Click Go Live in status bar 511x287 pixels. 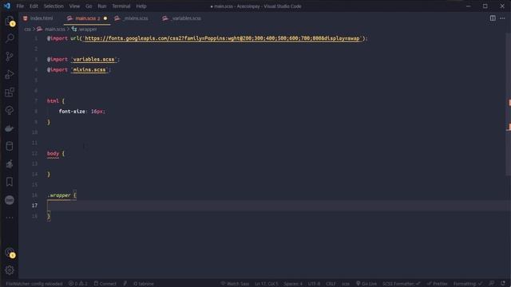click(x=366, y=284)
